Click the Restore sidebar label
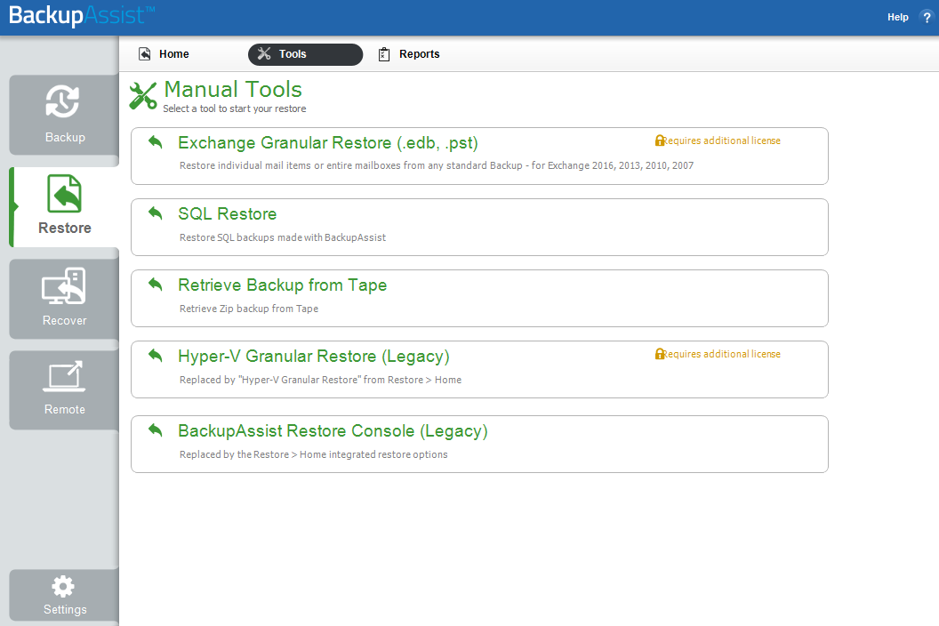 coord(65,229)
